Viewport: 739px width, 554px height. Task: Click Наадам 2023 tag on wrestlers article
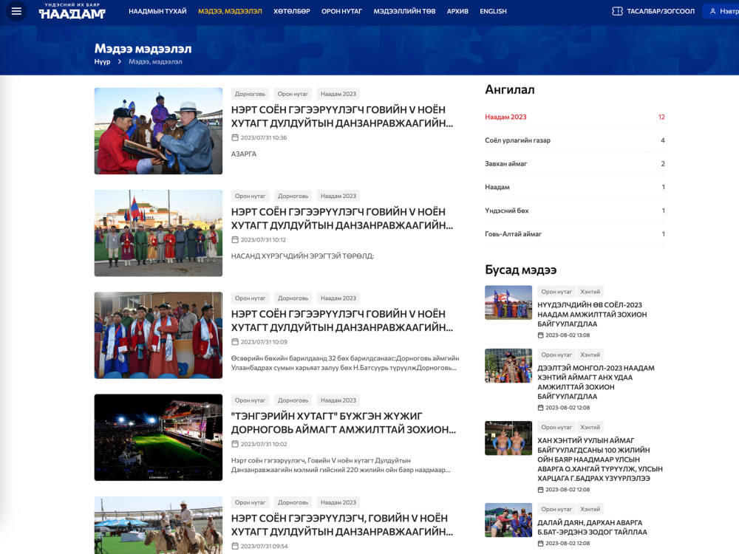(338, 298)
